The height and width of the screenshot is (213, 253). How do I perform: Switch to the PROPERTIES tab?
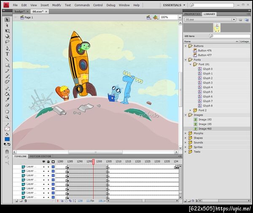click(192, 14)
